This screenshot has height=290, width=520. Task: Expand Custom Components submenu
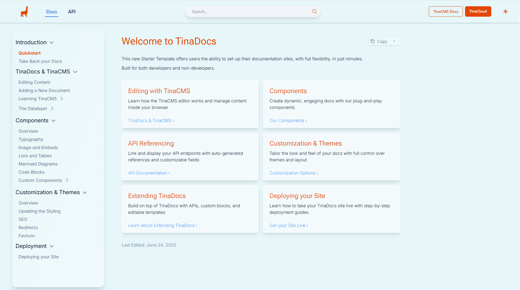pos(67,180)
